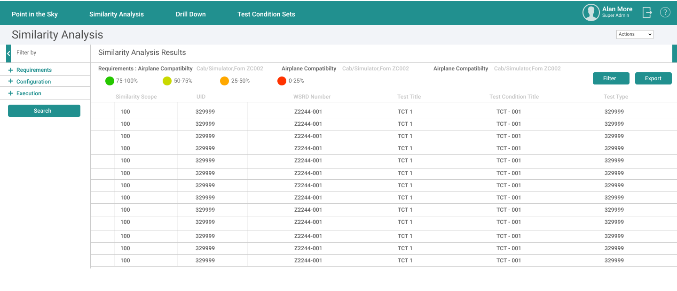This screenshot has height=291, width=677.
Task: Click the Alan More profile avatar
Action: (x=591, y=12)
